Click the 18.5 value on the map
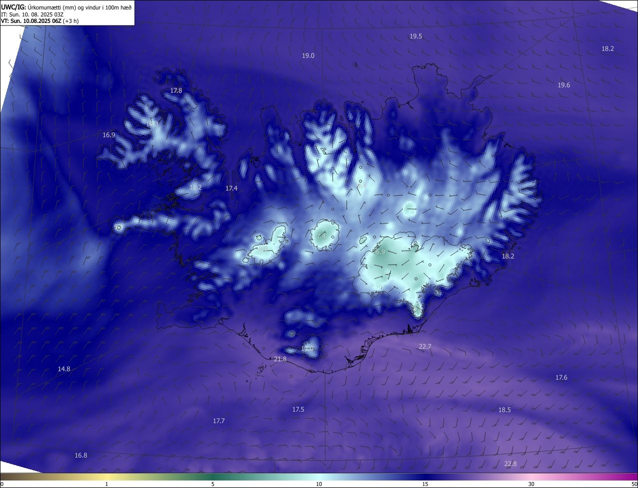Image resolution: width=638 pixels, height=488 pixels. 504,410
